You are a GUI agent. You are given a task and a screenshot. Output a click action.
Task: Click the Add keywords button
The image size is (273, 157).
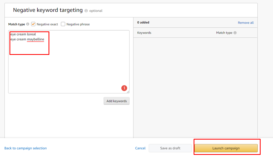[117, 101]
